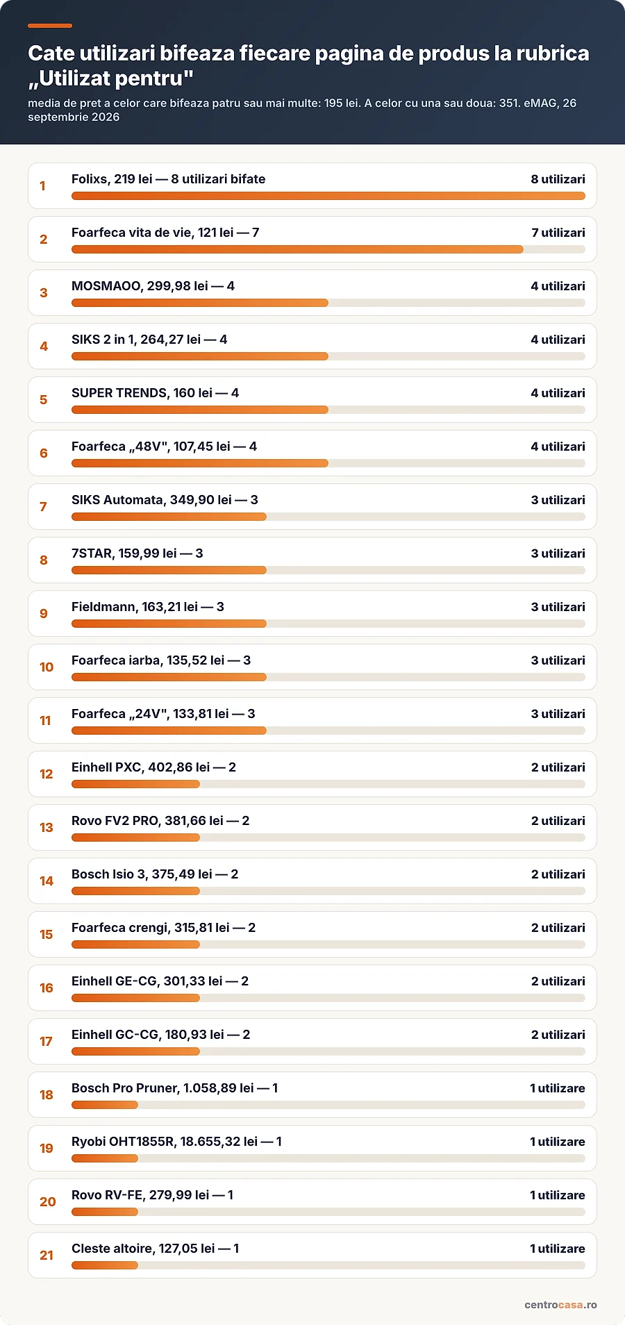Click the MOSMAOO 299,98 lei entry
This screenshot has width=625, height=1325.
tap(312, 292)
